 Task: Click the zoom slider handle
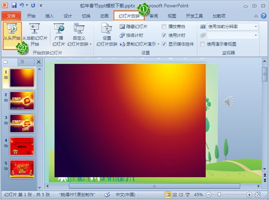click(219, 195)
